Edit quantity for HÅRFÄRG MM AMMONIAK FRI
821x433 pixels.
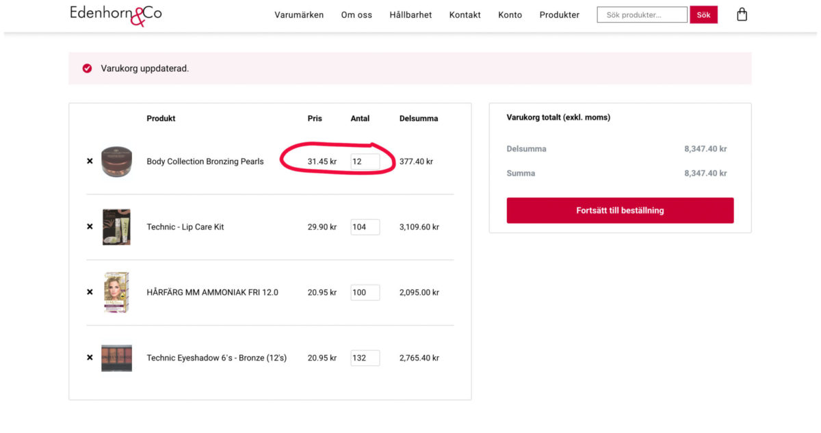[x=365, y=292]
